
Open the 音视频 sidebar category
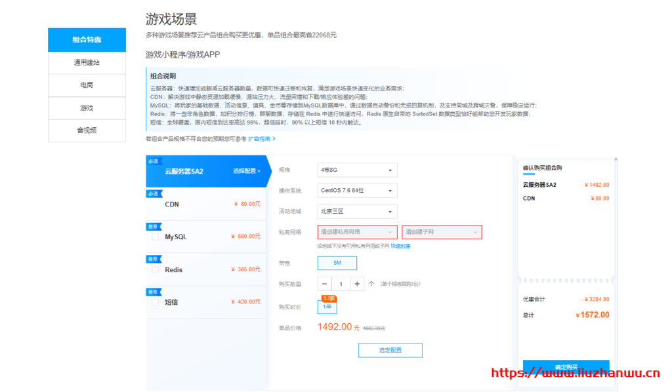coord(86,130)
